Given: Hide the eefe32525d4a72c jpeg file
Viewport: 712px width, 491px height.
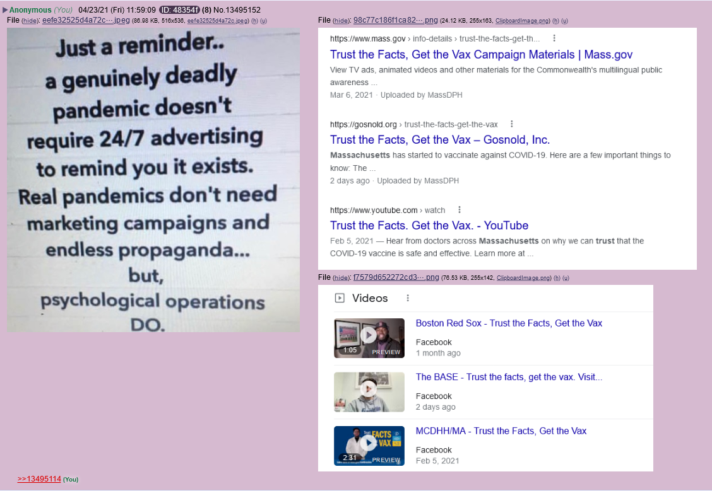Looking at the screenshot, I should 30,21.
